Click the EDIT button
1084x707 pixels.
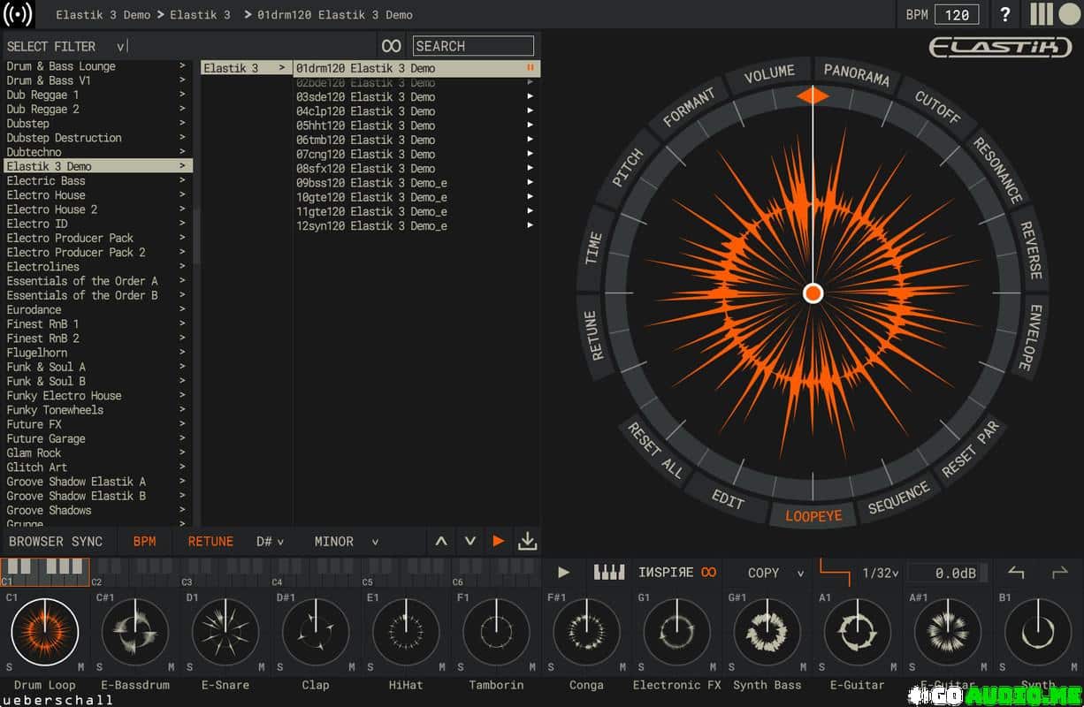(x=728, y=499)
